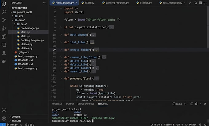Click the Main.py branch in status bar
The image size is (209, 126).
(12, 125)
